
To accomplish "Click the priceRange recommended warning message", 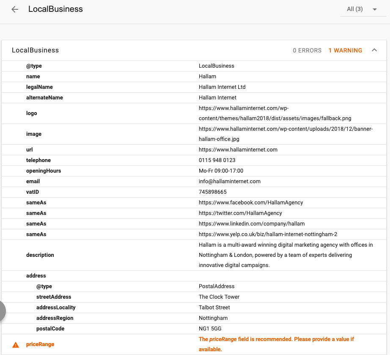I will pyautogui.click(x=276, y=344).
